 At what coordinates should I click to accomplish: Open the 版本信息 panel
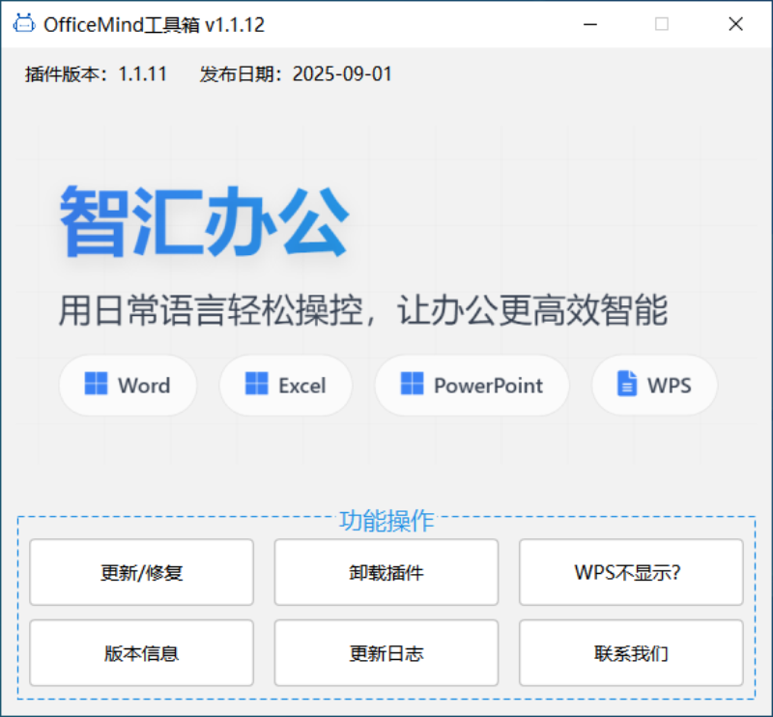point(141,653)
